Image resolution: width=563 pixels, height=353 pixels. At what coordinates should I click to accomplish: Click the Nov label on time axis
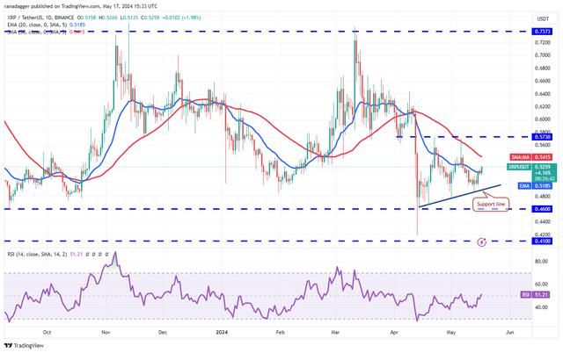pos(104,331)
